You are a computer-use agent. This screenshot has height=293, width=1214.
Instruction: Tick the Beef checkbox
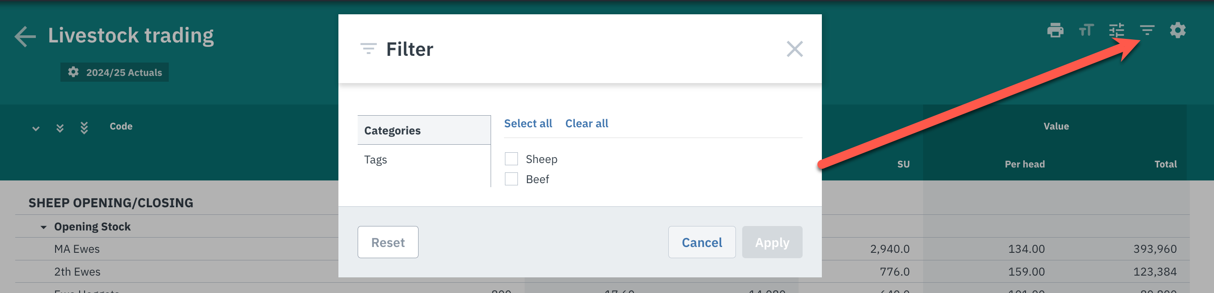click(511, 179)
